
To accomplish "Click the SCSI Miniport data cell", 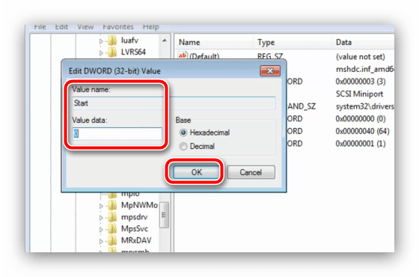I will (x=359, y=94).
